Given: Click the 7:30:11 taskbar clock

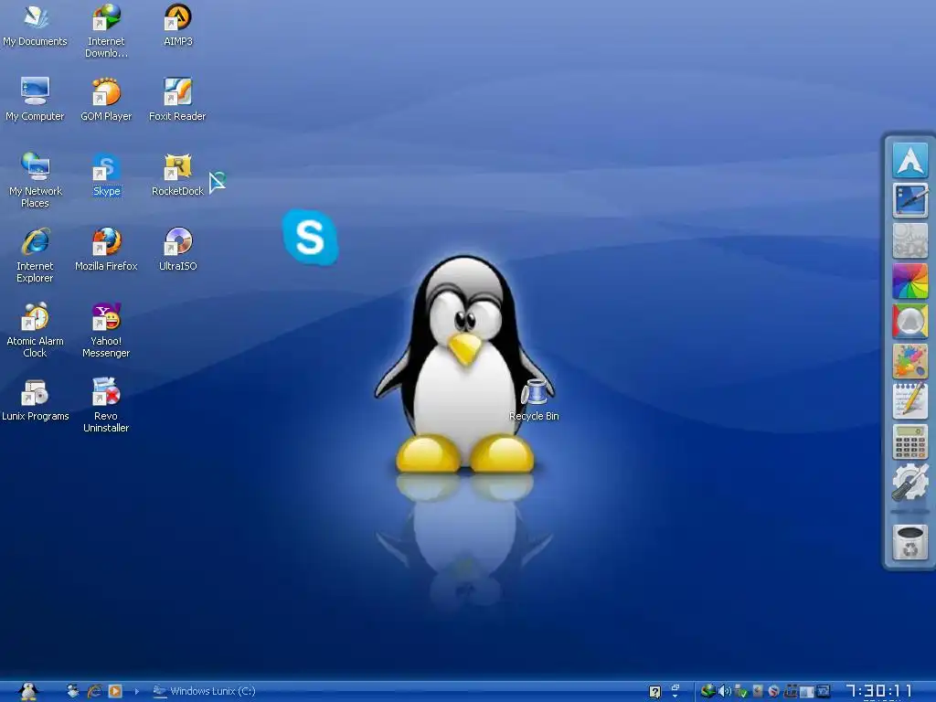Looking at the screenshot, I should 878,692.
